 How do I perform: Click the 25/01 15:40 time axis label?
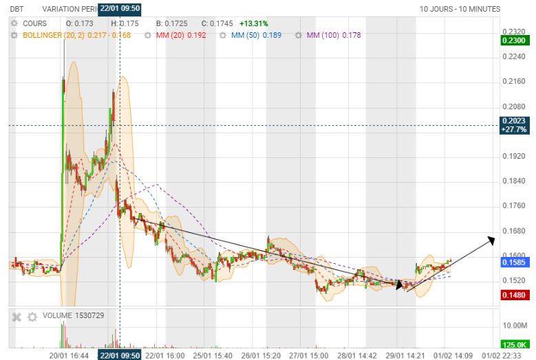coord(213,356)
